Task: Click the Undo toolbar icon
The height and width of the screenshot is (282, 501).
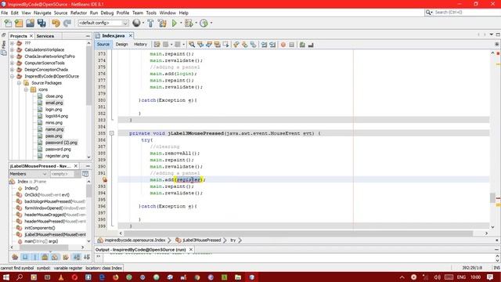Action: 56,23
